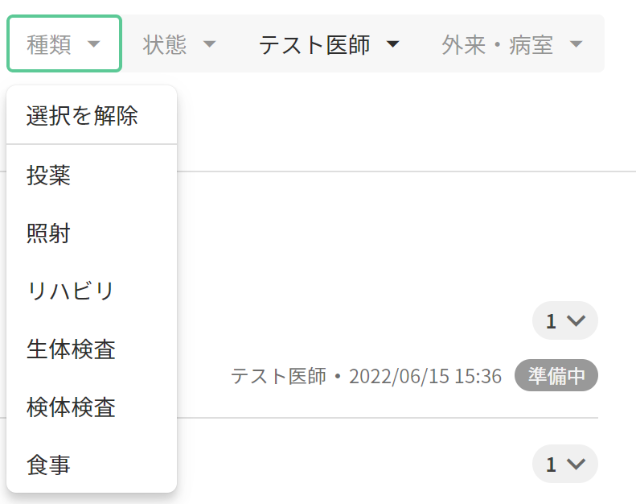Click the テスト医師 2022/06/15 15:36 entry text
The height and width of the screenshot is (504, 636).
[x=366, y=376]
